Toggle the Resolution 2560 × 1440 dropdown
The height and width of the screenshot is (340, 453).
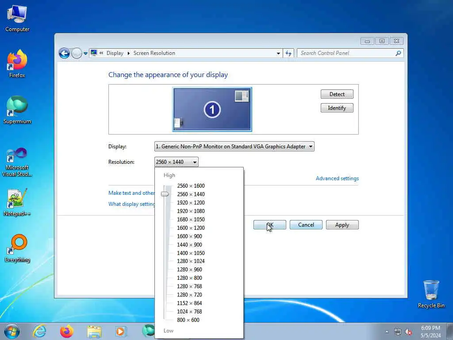click(x=176, y=162)
